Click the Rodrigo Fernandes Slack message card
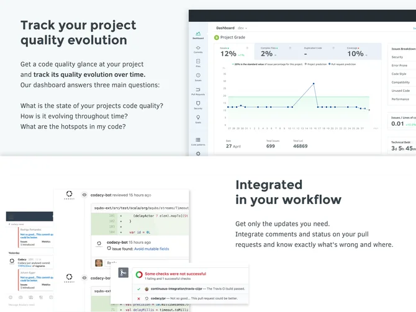The image size is (416, 312). pyautogui.click(x=36, y=237)
